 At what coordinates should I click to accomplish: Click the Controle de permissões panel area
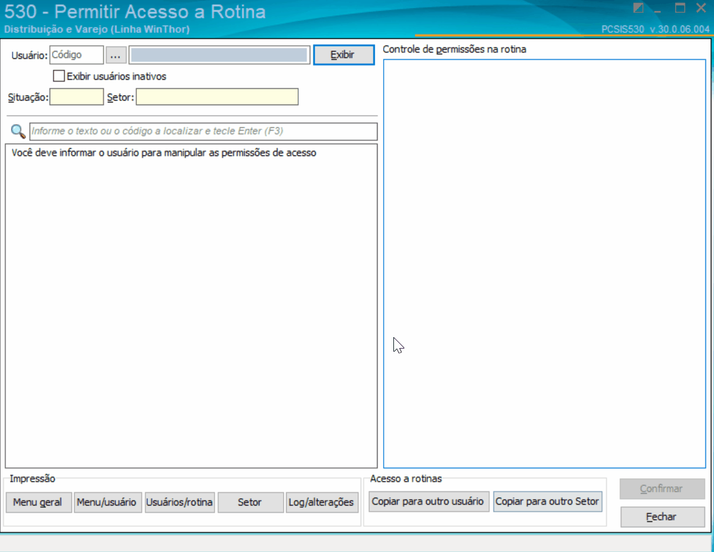pos(545,264)
